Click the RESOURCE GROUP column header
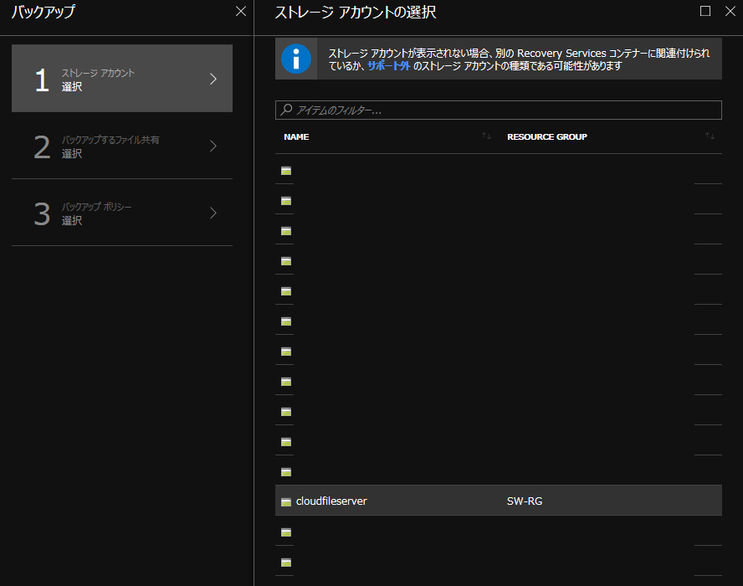Viewport: 743px width, 586px height. click(x=547, y=136)
